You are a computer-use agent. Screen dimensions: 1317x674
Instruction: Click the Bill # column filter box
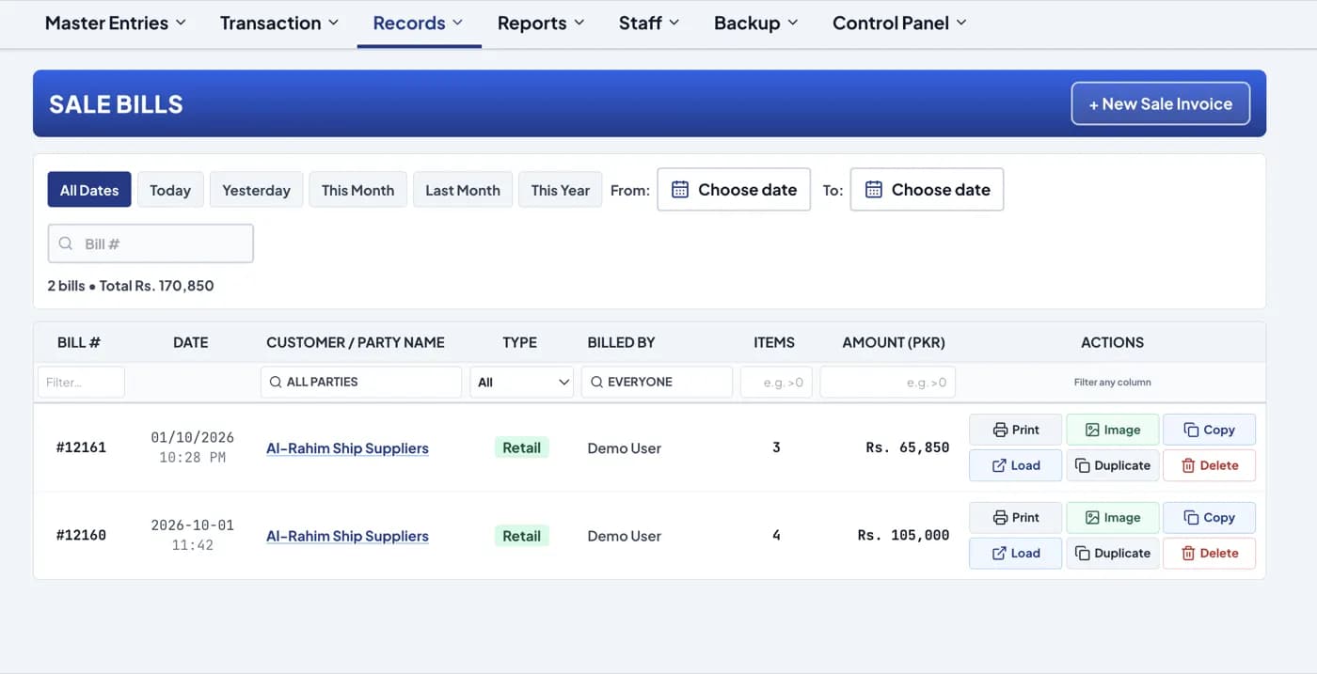81,382
